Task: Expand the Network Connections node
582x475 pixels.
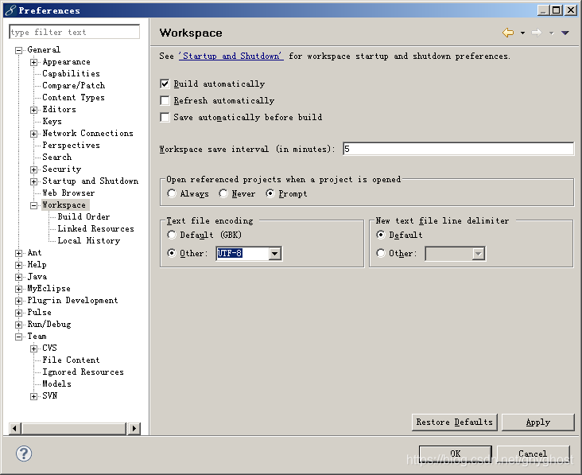Action: pos(33,134)
